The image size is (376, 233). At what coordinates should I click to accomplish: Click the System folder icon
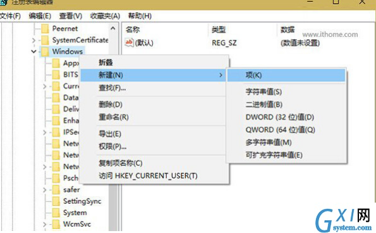coord(56,213)
